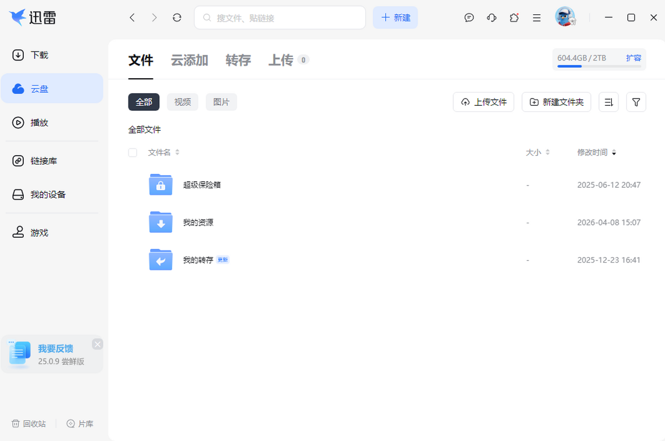Open the 超级保险箱 folder name

tap(202, 184)
